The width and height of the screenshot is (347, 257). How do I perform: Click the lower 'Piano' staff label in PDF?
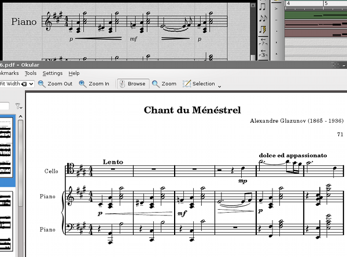47,229
